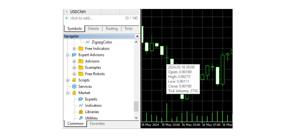Image resolution: width=295 pixels, height=138 pixels.
Task: Expand the Free Robots folder
Action: coord(74,74)
